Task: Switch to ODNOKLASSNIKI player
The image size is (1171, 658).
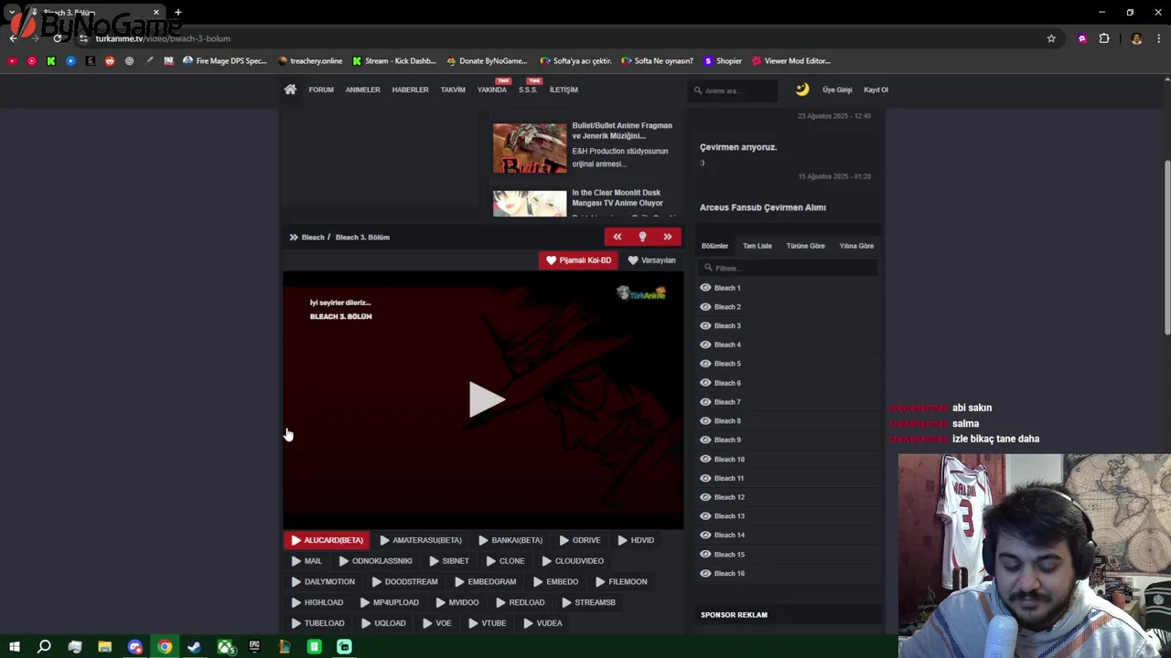Action: coord(375,561)
